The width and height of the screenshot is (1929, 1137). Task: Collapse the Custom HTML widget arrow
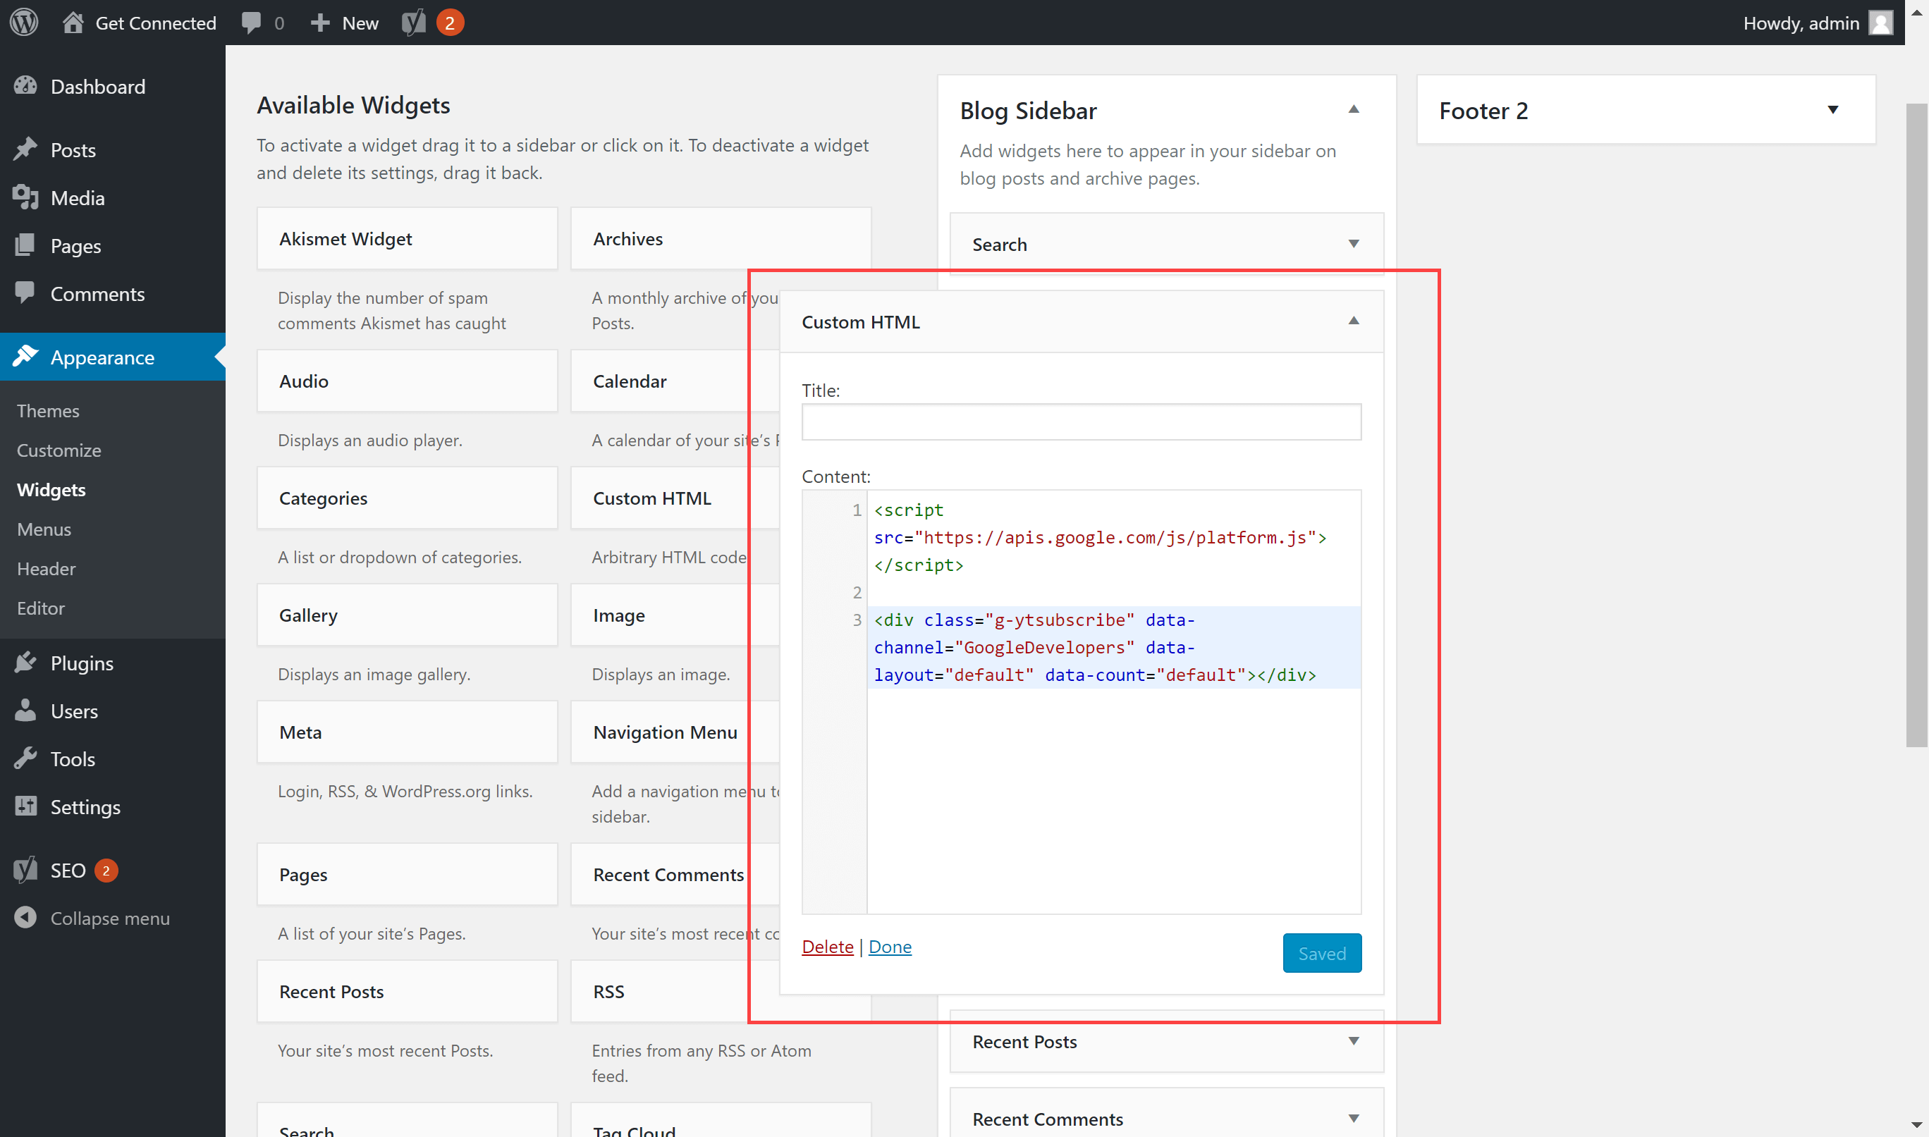point(1354,321)
